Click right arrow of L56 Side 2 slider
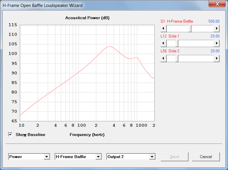228x170 pixels. point(216,58)
